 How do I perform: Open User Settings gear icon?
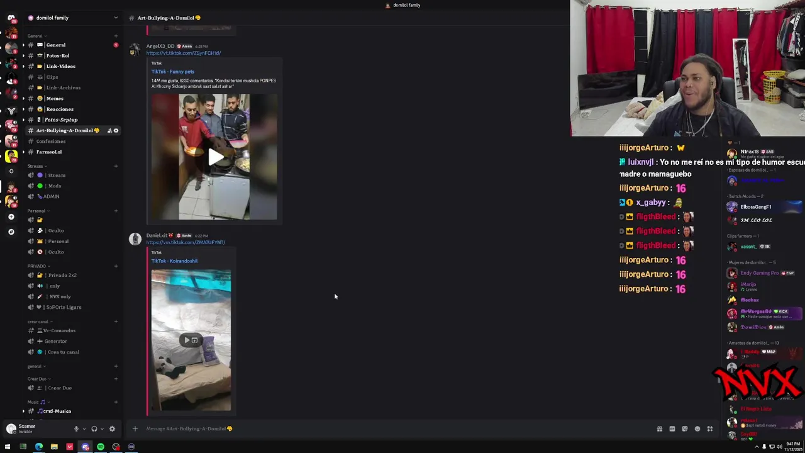[x=112, y=429]
